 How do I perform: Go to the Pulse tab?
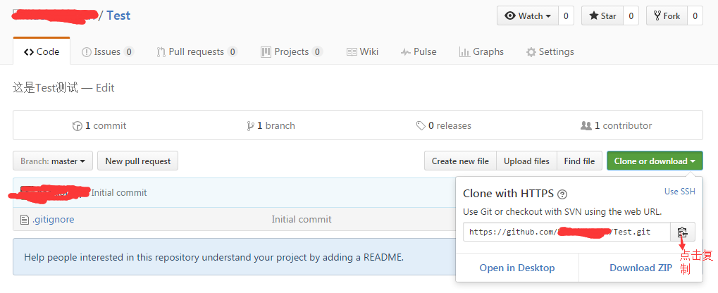[419, 51]
